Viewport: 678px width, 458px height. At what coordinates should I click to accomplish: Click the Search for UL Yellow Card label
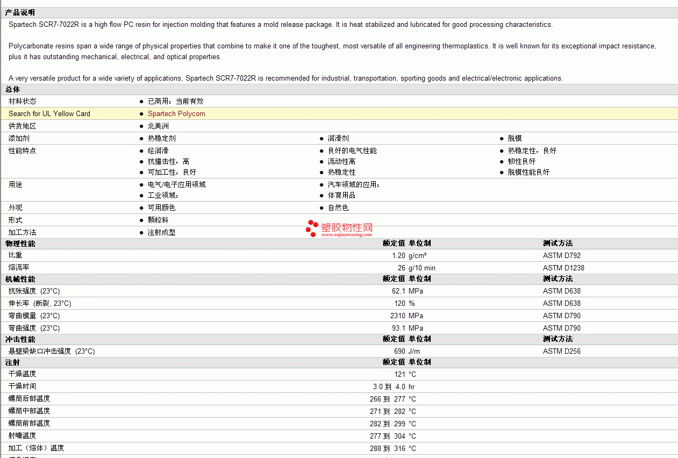click(x=49, y=113)
